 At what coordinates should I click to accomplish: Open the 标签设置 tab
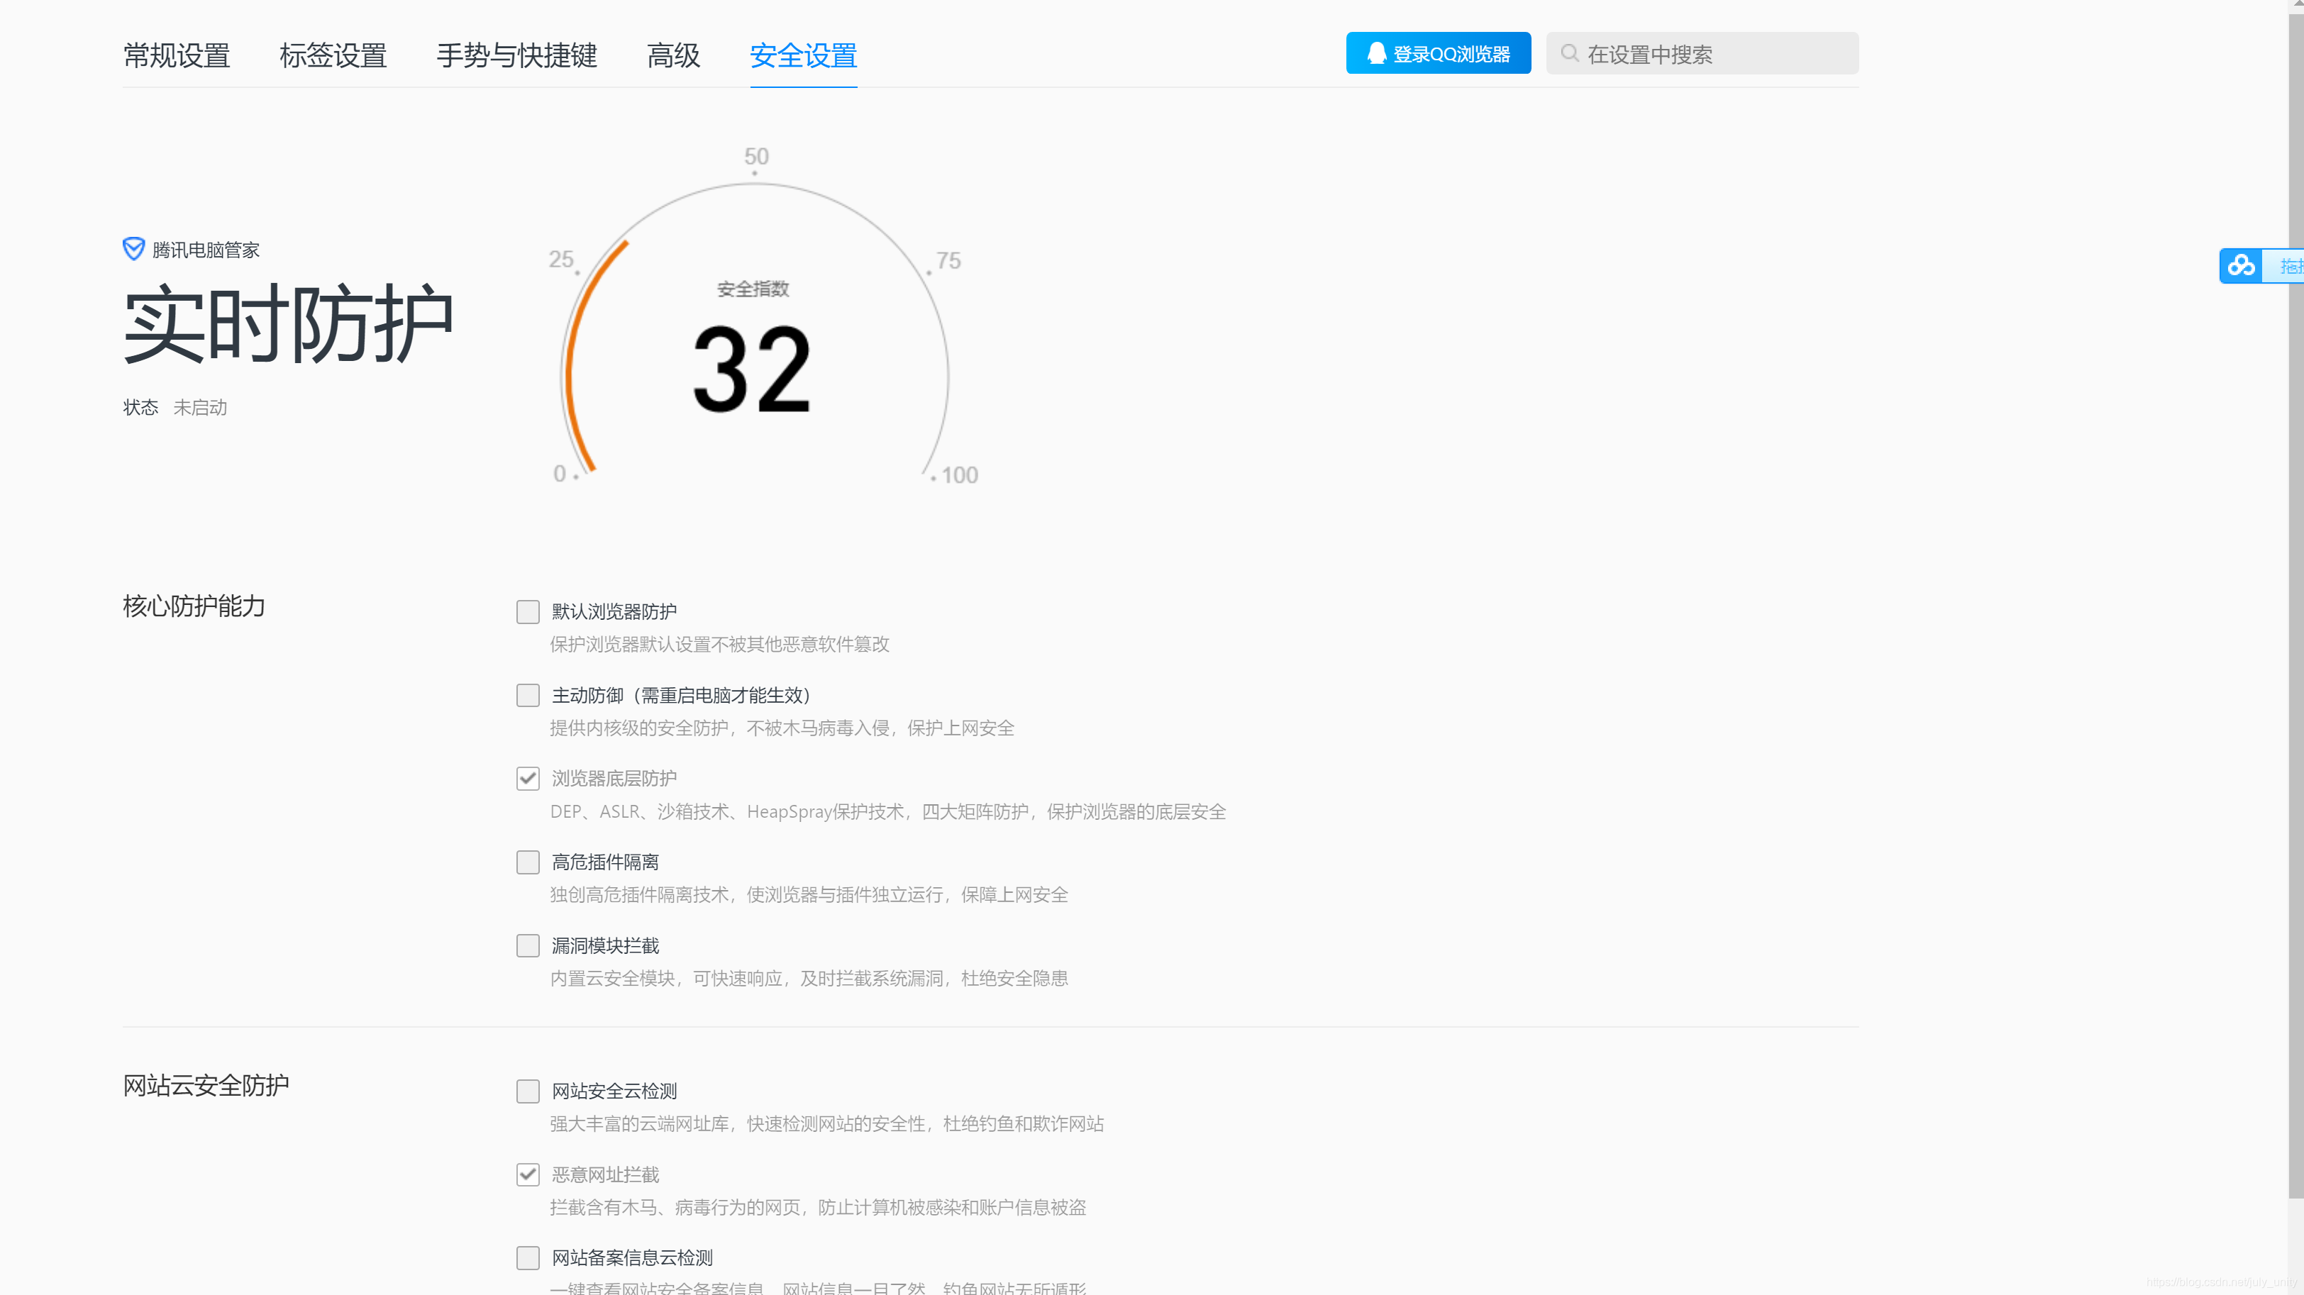coord(333,55)
